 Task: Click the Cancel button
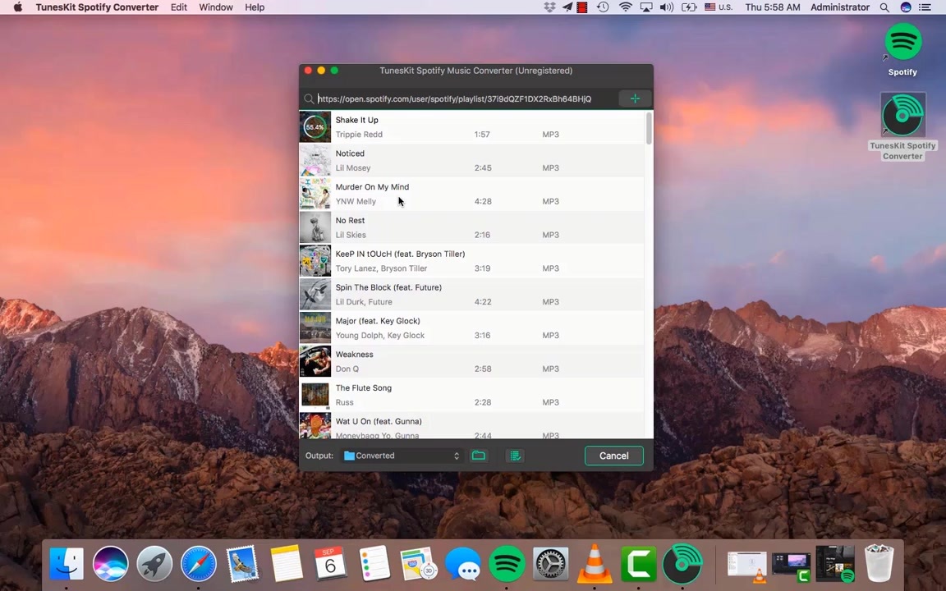613,456
